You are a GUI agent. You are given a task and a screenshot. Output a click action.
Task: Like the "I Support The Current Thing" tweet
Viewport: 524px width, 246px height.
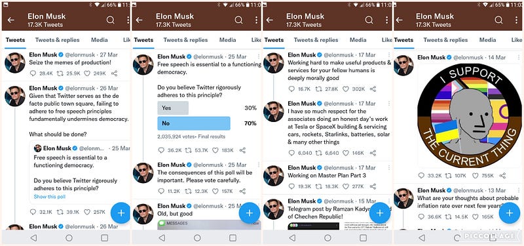475,175
